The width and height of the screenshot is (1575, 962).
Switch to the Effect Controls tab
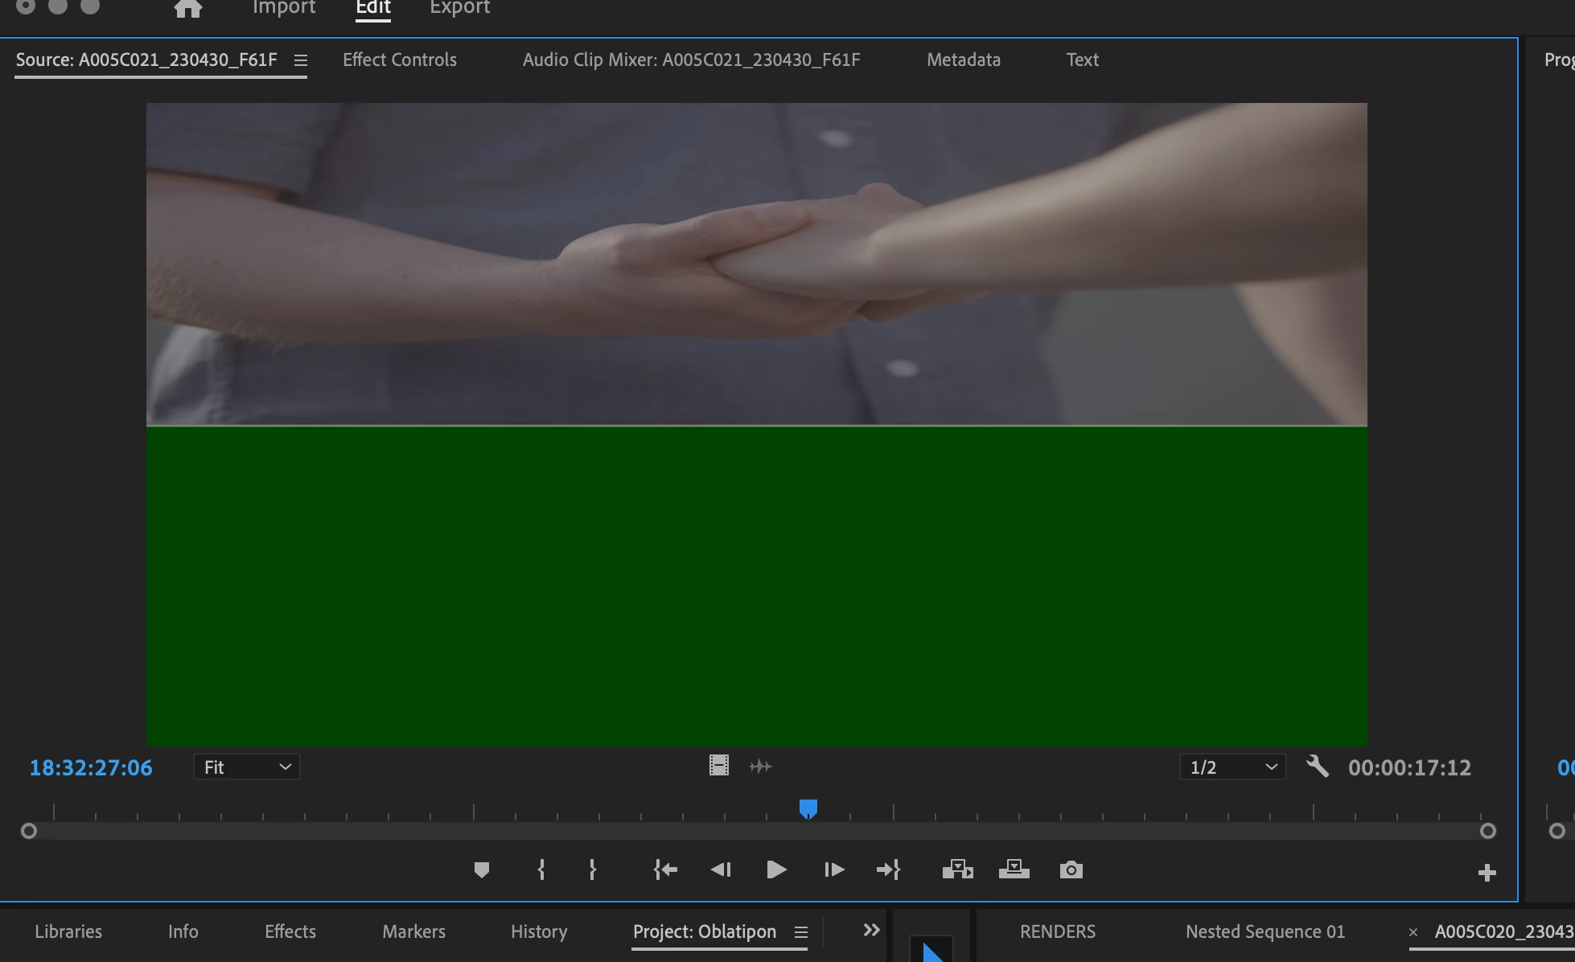point(399,60)
